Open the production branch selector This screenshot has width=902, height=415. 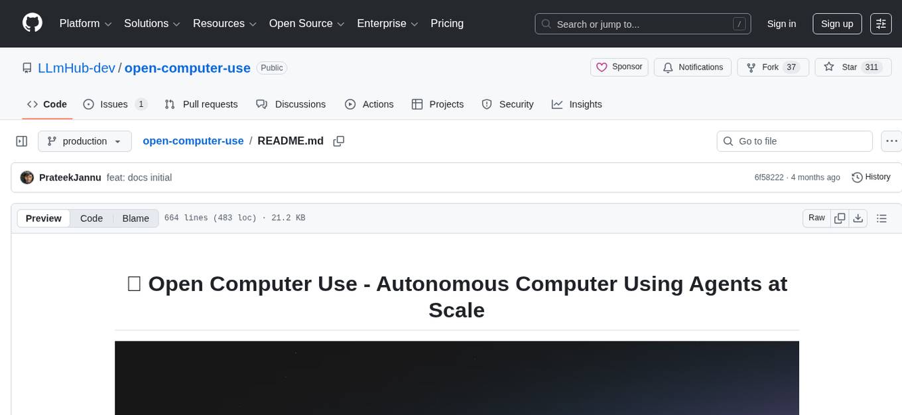pos(84,141)
